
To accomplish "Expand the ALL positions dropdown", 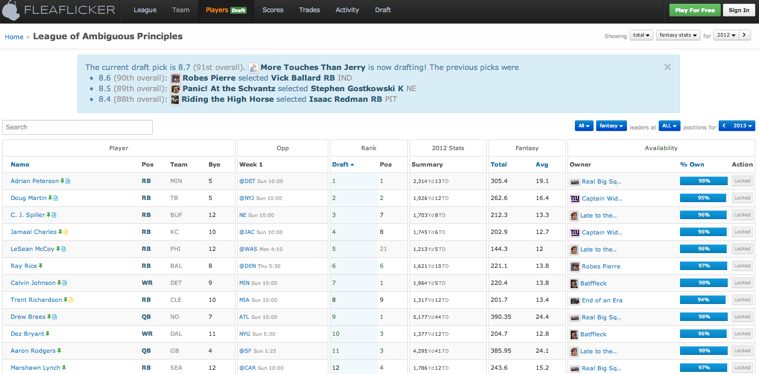I will coord(669,126).
